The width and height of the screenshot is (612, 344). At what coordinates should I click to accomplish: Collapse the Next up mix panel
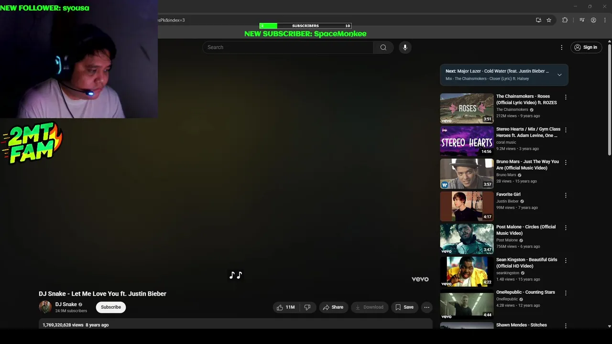click(x=559, y=75)
